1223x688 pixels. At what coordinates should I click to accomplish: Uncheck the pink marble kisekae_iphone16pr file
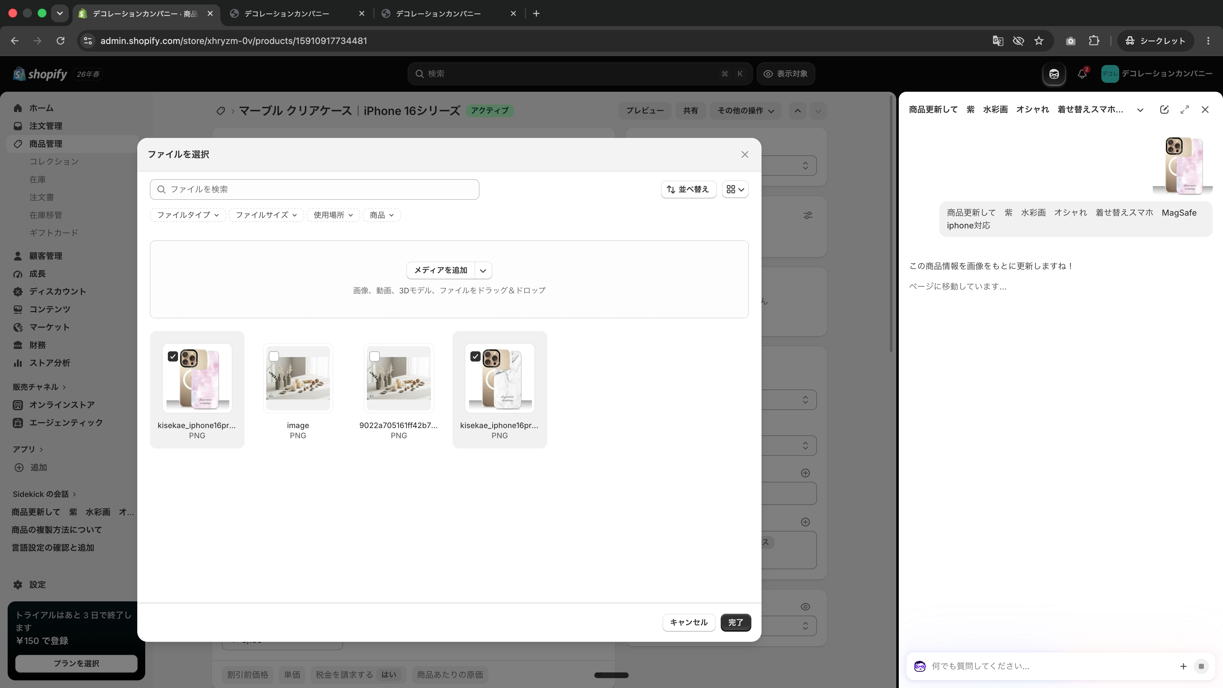click(x=173, y=357)
